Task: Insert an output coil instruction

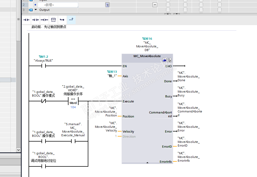Action: [x=44, y=20]
